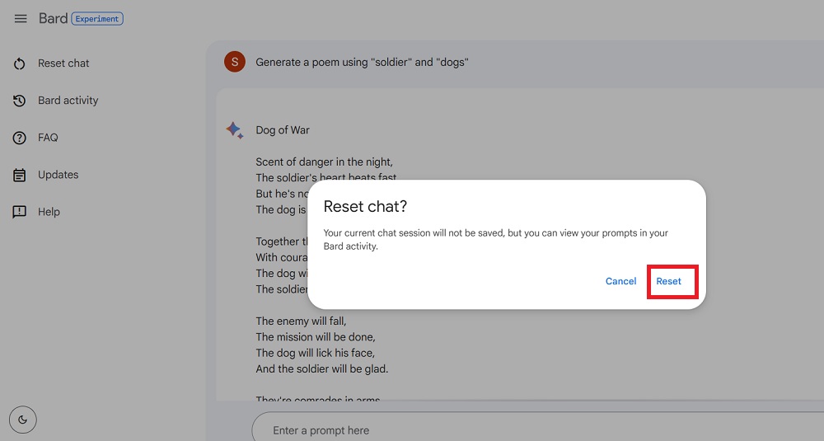The width and height of the screenshot is (824, 441).
Task: Click the line "The dog will lick his face,"
Action: [x=316, y=353]
